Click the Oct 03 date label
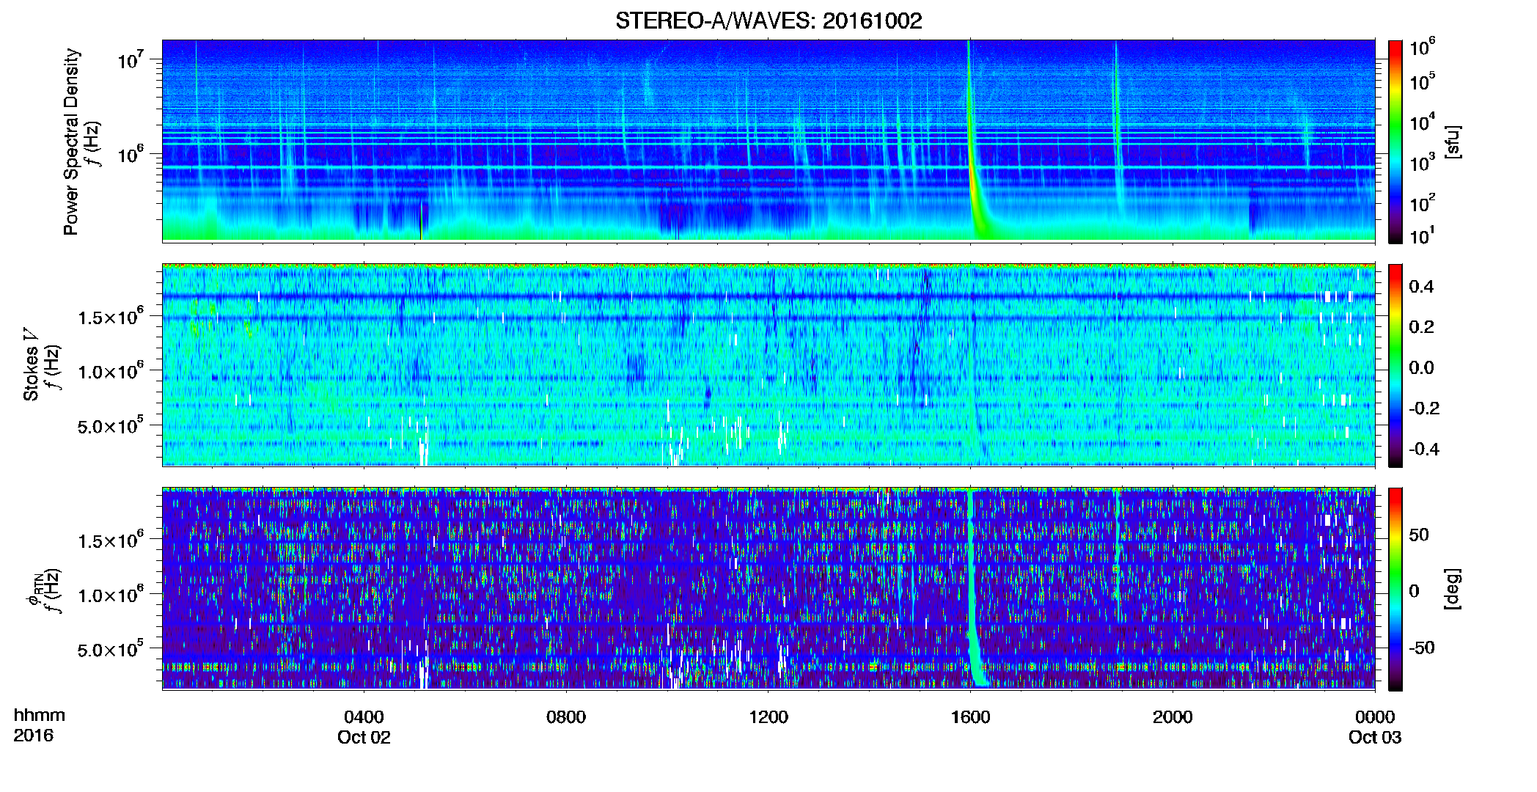 pos(1375,737)
